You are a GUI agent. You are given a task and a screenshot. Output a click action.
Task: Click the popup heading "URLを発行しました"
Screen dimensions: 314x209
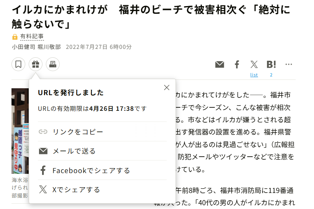(x=71, y=92)
